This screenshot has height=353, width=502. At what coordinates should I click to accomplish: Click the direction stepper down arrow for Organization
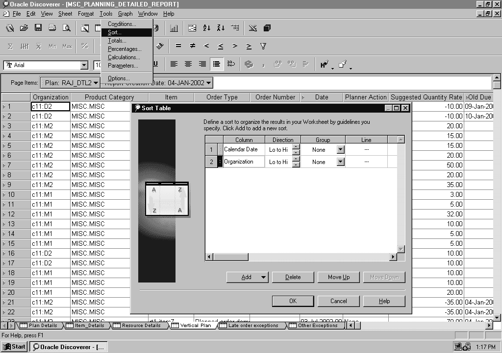(x=297, y=165)
